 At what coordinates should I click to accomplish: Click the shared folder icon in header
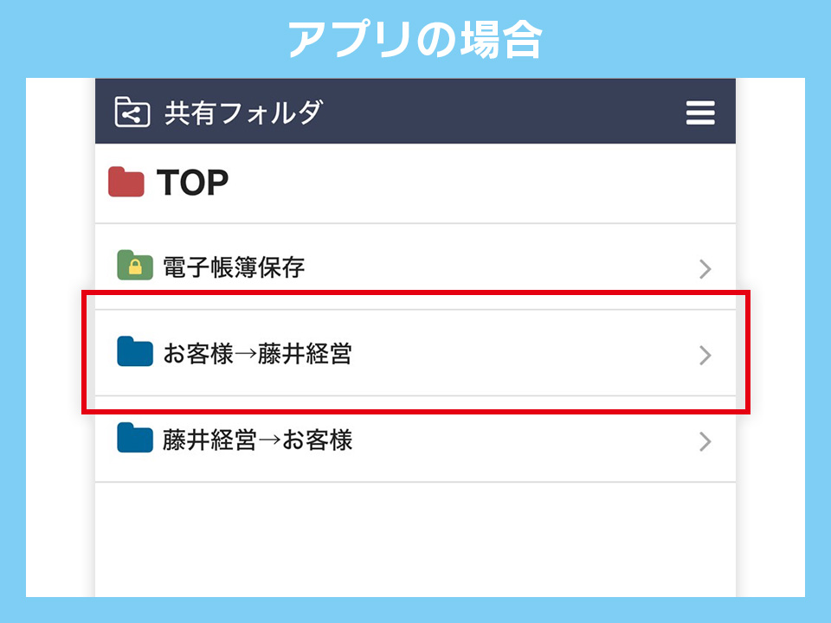point(132,112)
